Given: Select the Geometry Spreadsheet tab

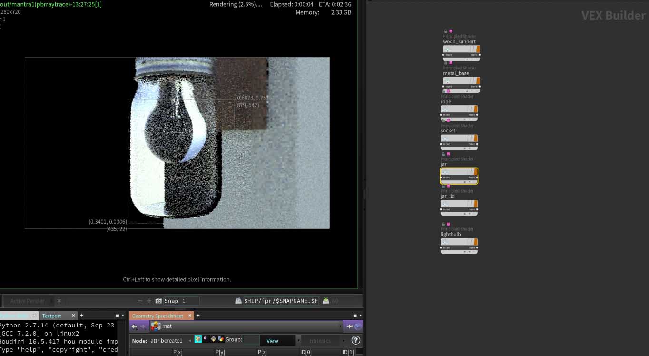Looking at the screenshot, I should pyautogui.click(x=157, y=316).
